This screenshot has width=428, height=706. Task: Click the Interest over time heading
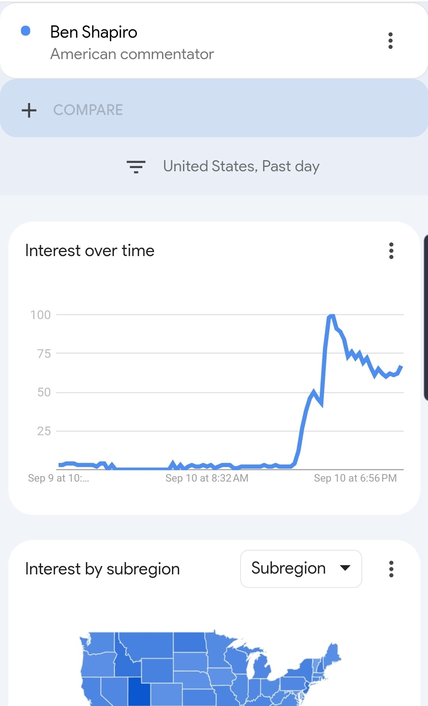[x=90, y=251]
